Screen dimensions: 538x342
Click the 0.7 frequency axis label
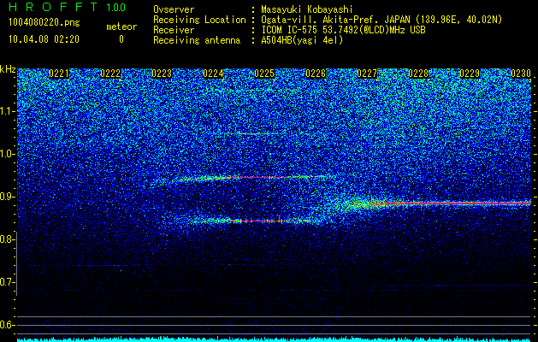pyautogui.click(x=7, y=282)
